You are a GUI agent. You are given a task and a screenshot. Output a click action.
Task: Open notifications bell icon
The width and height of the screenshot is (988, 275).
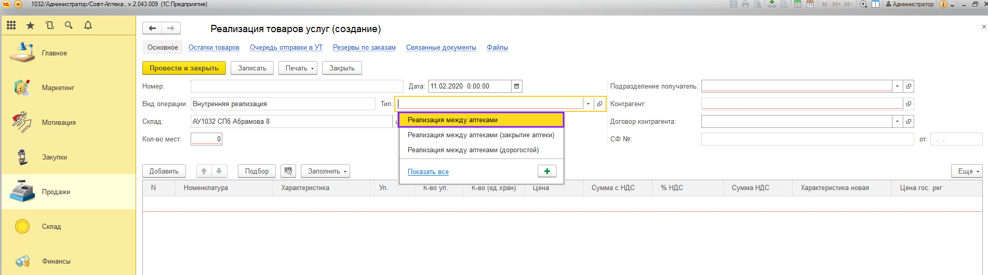pyautogui.click(x=88, y=25)
